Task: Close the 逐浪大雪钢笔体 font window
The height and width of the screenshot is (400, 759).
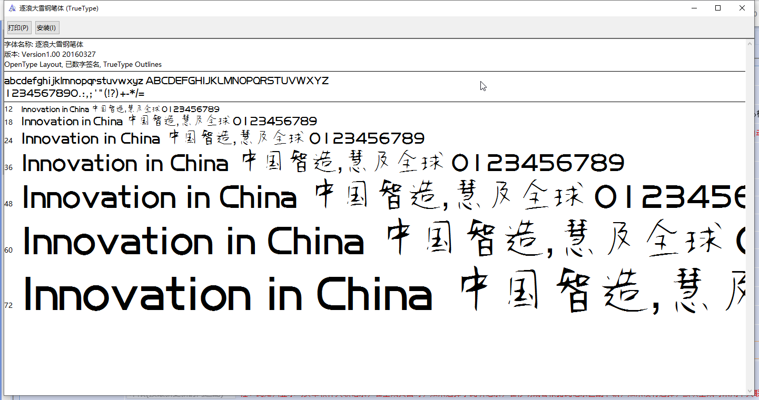Action: click(x=742, y=8)
